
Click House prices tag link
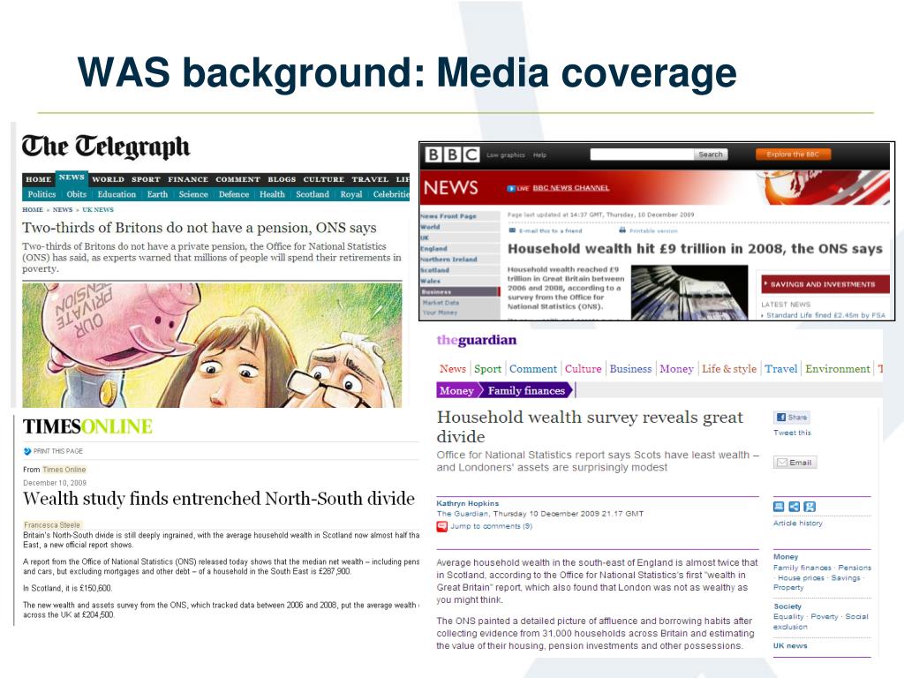[802, 577]
